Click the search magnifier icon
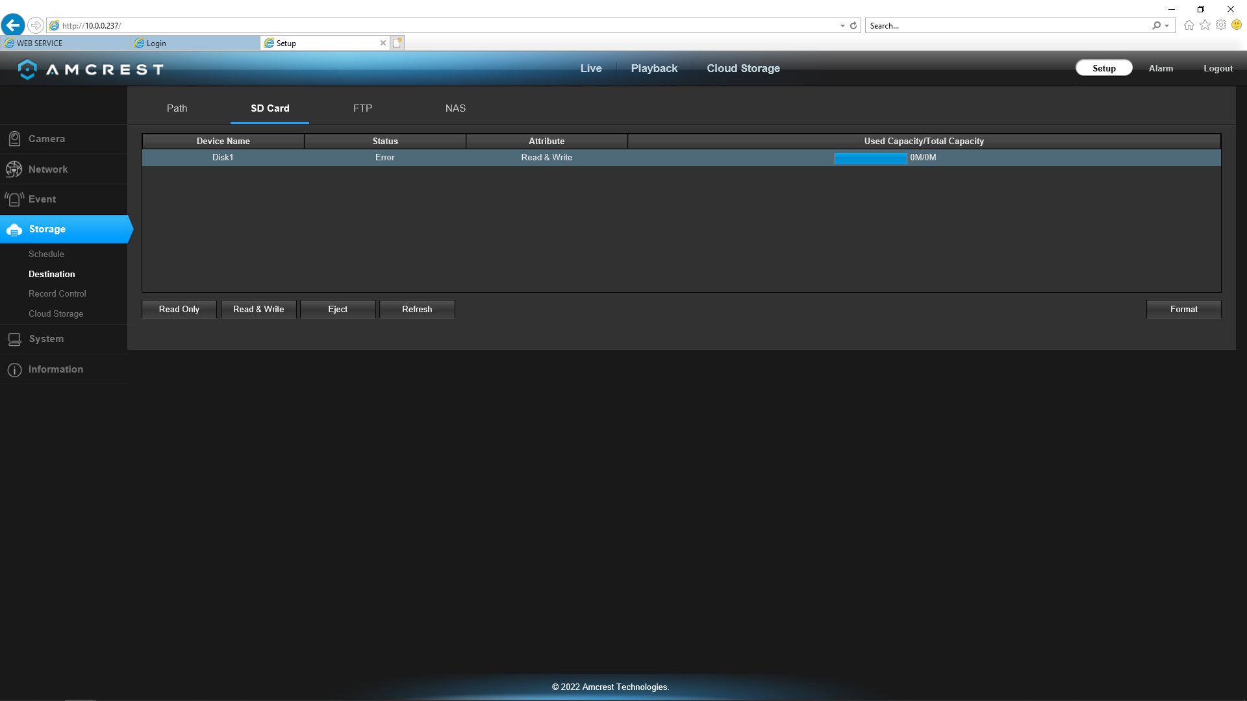1247x701 pixels. click(x=1156, y=26)
